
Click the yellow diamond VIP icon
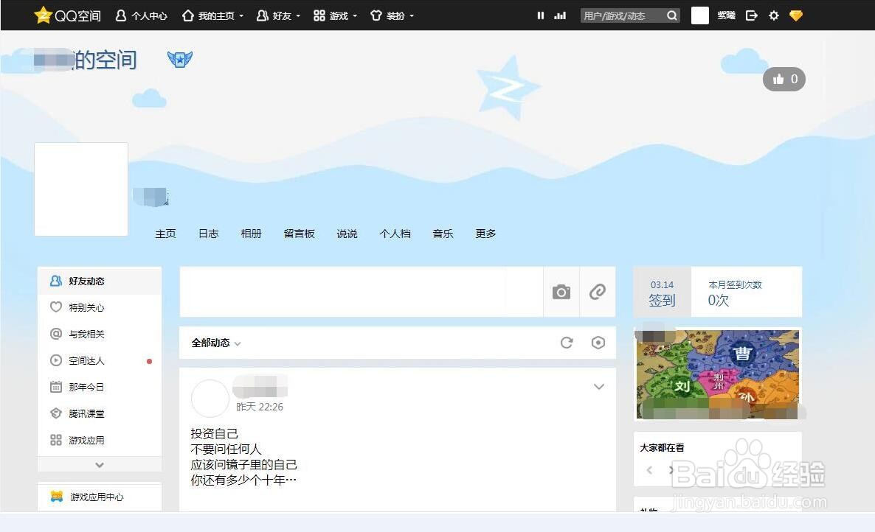(x=796, y=15)
